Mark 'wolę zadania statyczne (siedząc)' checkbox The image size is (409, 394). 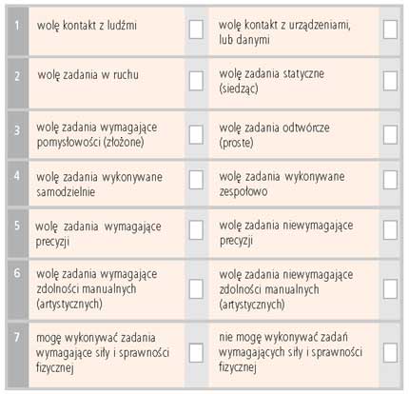390,81
